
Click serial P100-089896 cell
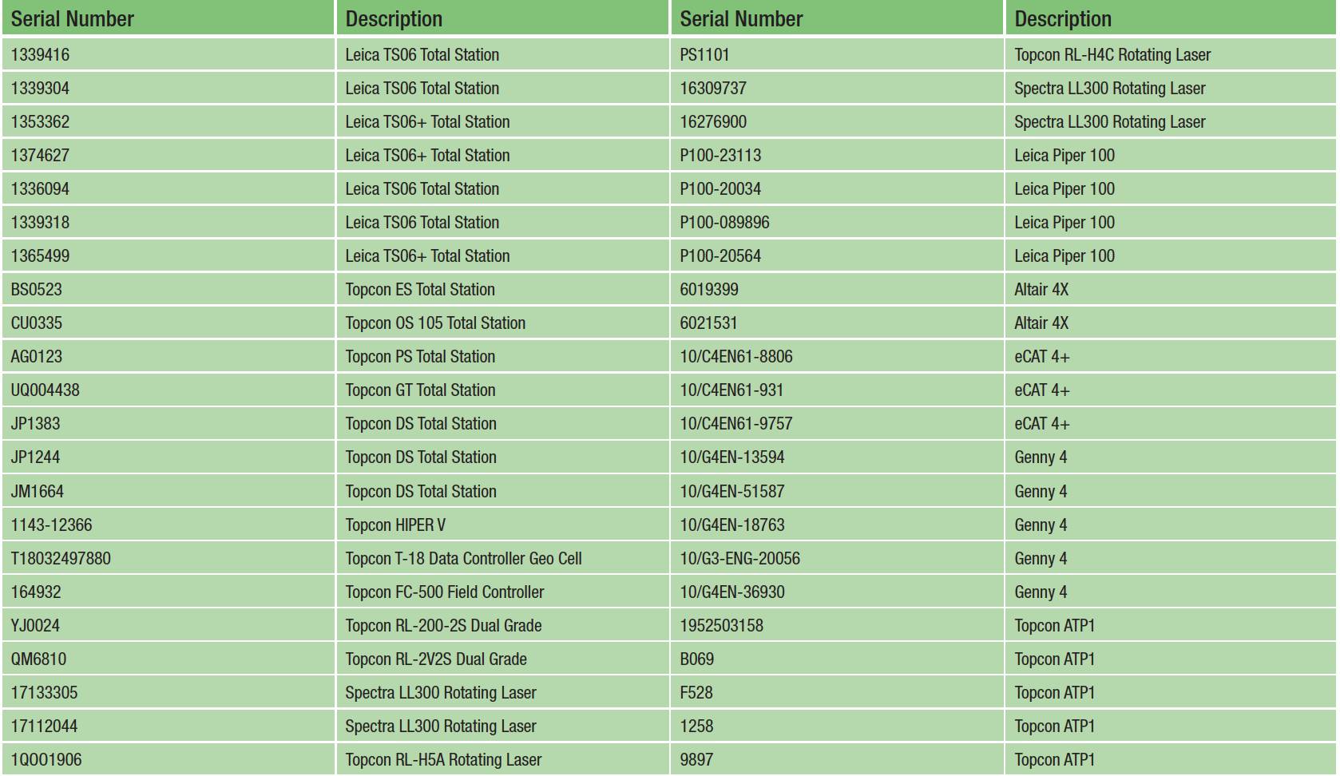(x=724, y=222)
